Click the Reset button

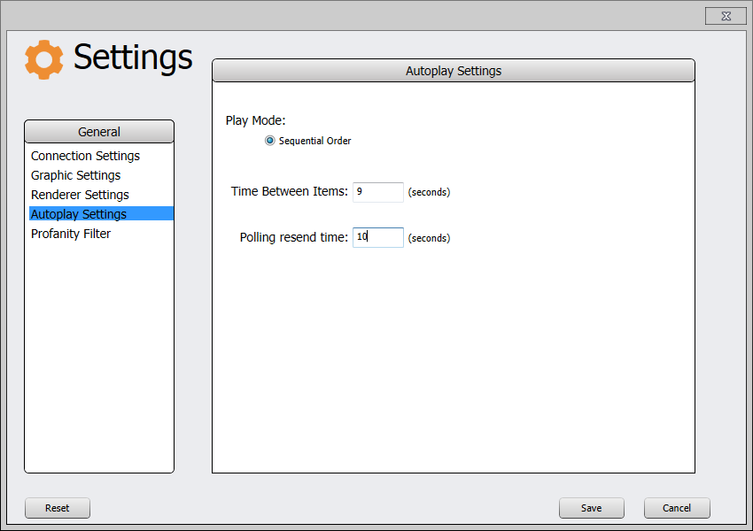coord(58,508)
